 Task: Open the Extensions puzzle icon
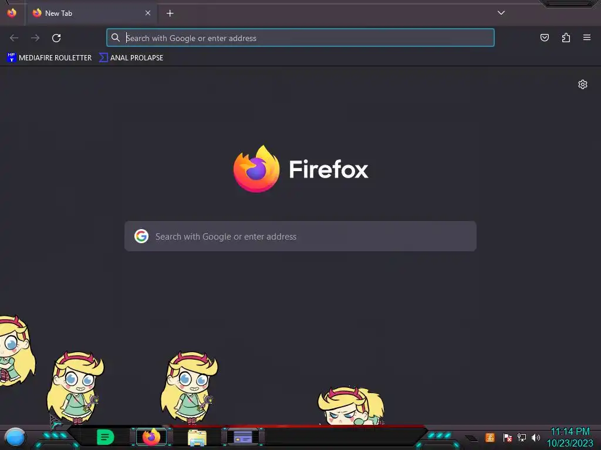click(x=566, y=37)
